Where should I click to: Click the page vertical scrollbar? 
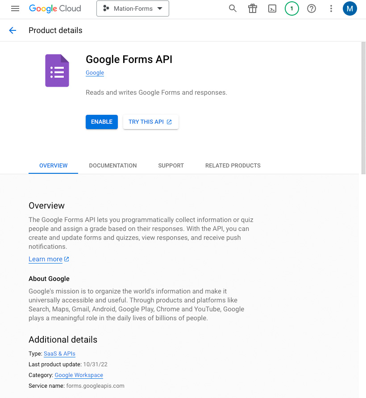(x=363, y=108)
